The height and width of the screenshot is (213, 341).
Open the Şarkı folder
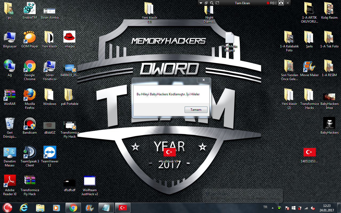[310, 39]
